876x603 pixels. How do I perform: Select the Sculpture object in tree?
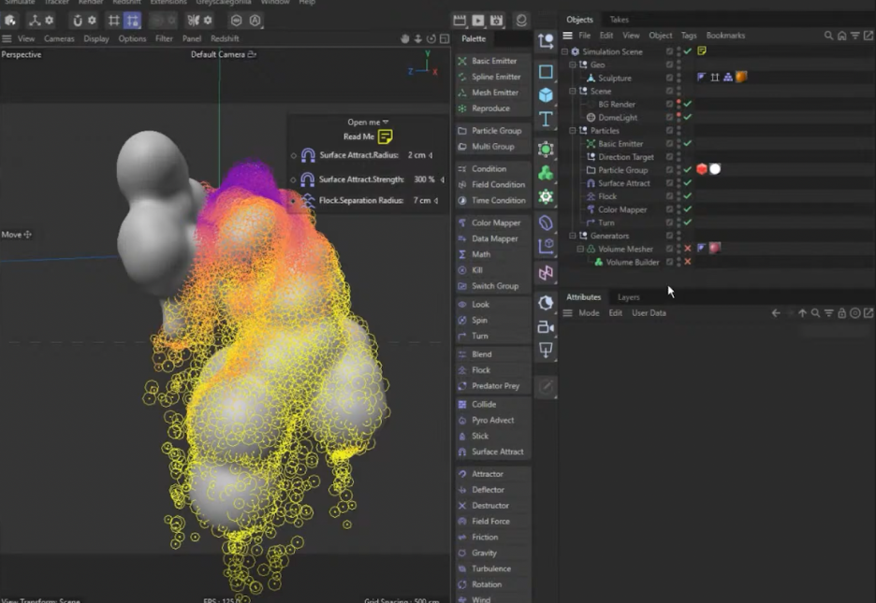(x=615, y=79)
